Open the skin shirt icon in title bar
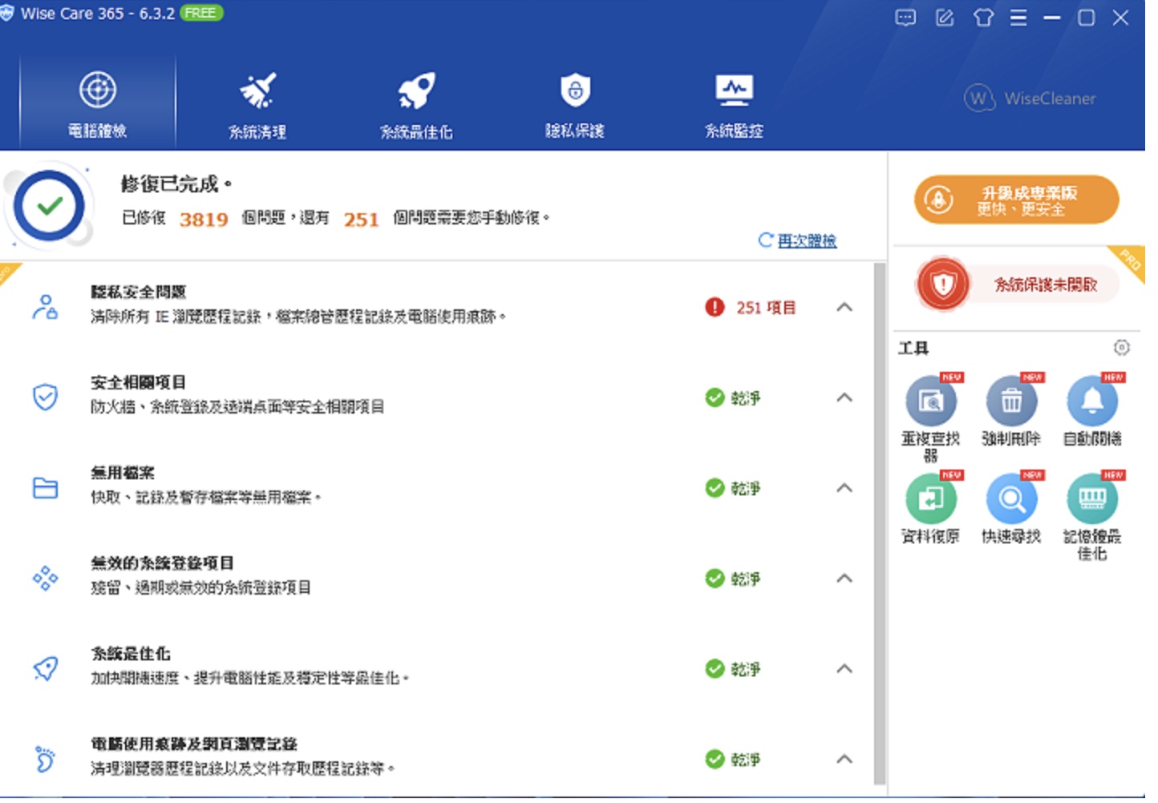Screen dimensions: 1158x803 [983, 18]
